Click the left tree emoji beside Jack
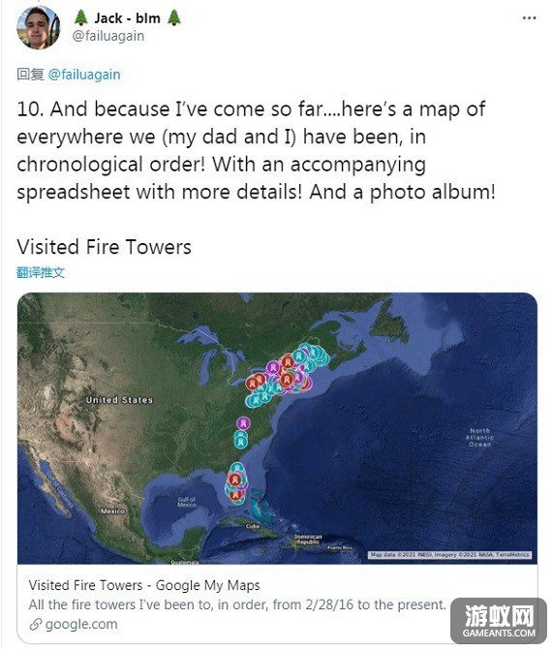This screenshot has height=649, width=552. (x=80, y=17)
